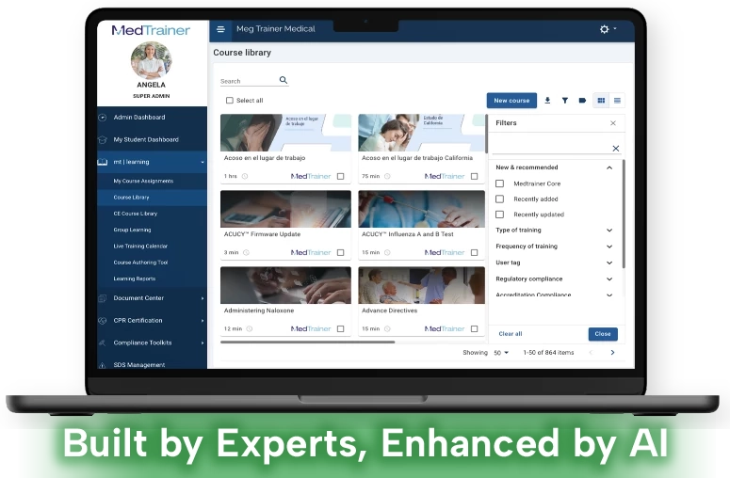Enable the Medtrainer Core filter

tap(500, 183)
